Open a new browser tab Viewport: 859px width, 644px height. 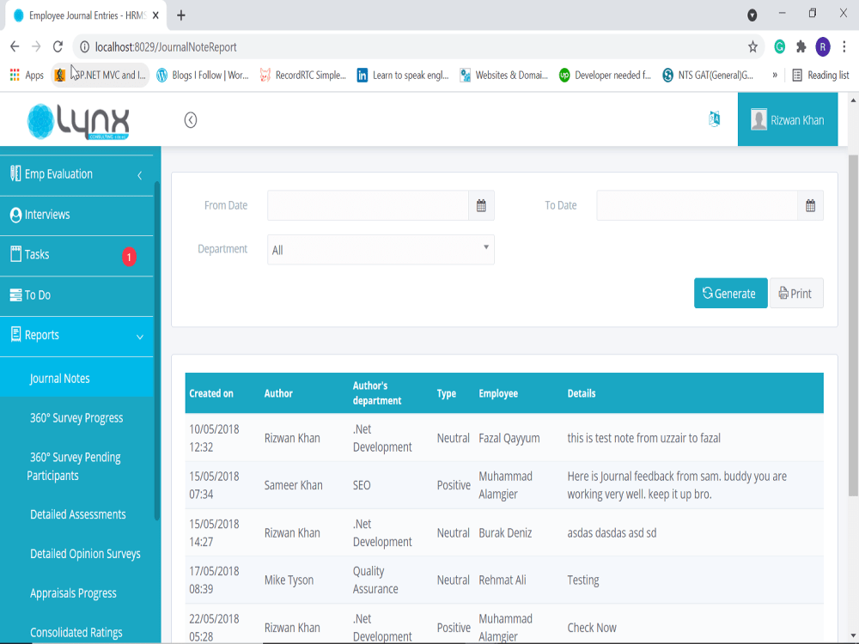click(180, 15)
